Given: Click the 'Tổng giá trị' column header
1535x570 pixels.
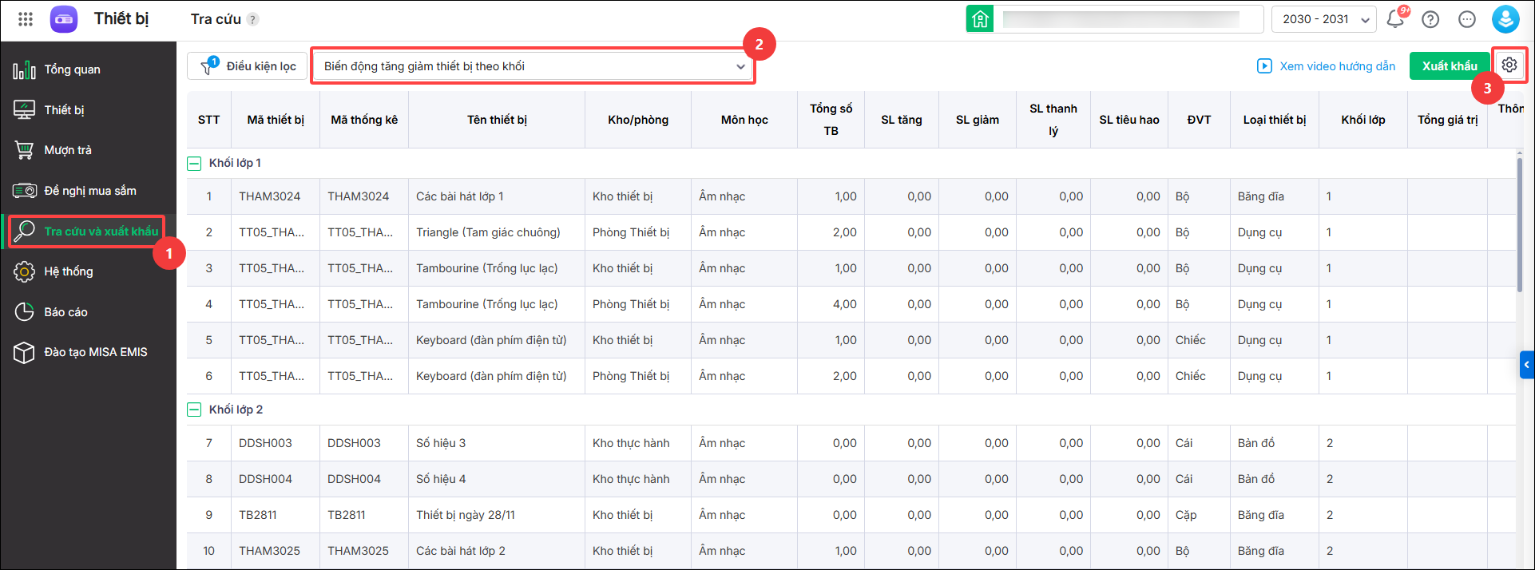Looking at the screenshot, I should (x=1448, y=120).
